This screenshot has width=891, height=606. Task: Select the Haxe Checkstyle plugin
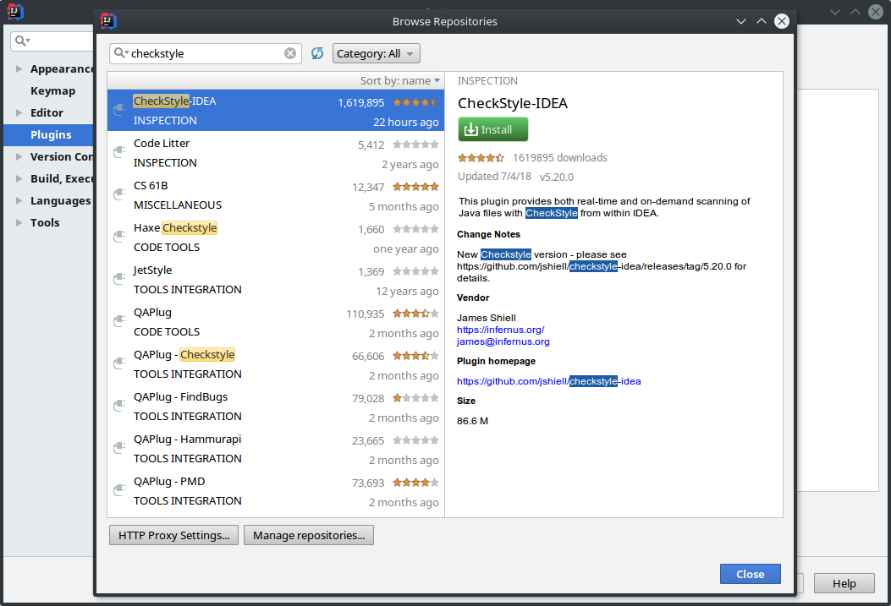point(276,237)
